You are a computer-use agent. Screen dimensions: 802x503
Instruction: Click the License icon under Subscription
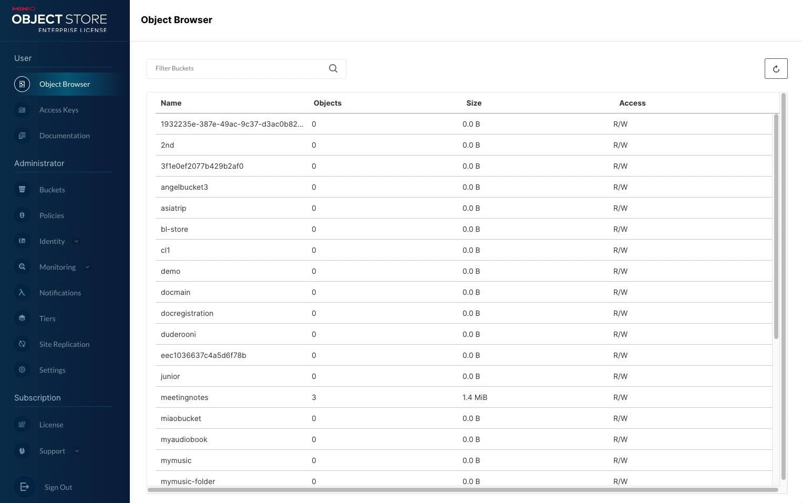(22, 424)
